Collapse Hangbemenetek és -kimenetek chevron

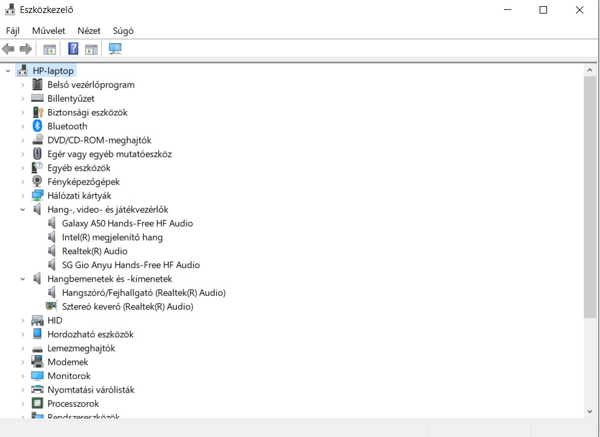23,279
